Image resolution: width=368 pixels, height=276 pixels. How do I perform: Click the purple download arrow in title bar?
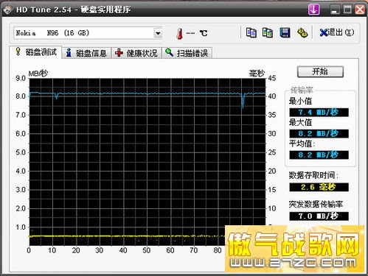[x=313, y=10]
